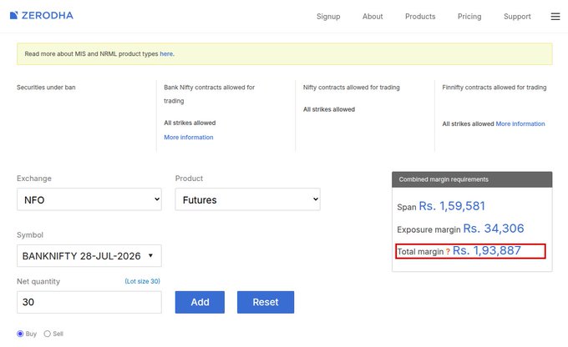Click the Lot size 30 hint
This screenshot has width=568, height=347.
tap(142, 281)
